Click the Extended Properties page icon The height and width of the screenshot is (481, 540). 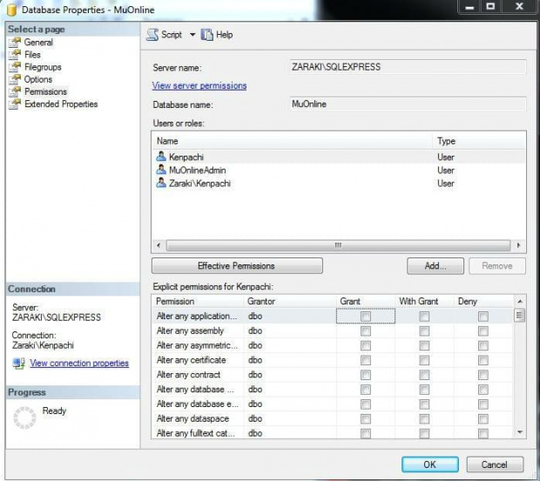pos(14,104)
